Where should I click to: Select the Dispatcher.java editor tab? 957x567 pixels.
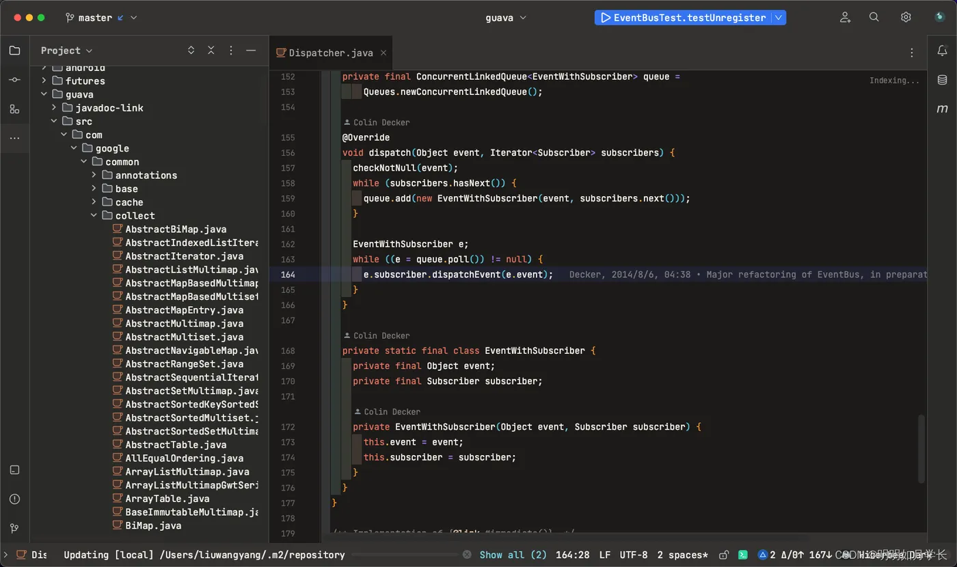pyautogui.click(x=331, y=53)
